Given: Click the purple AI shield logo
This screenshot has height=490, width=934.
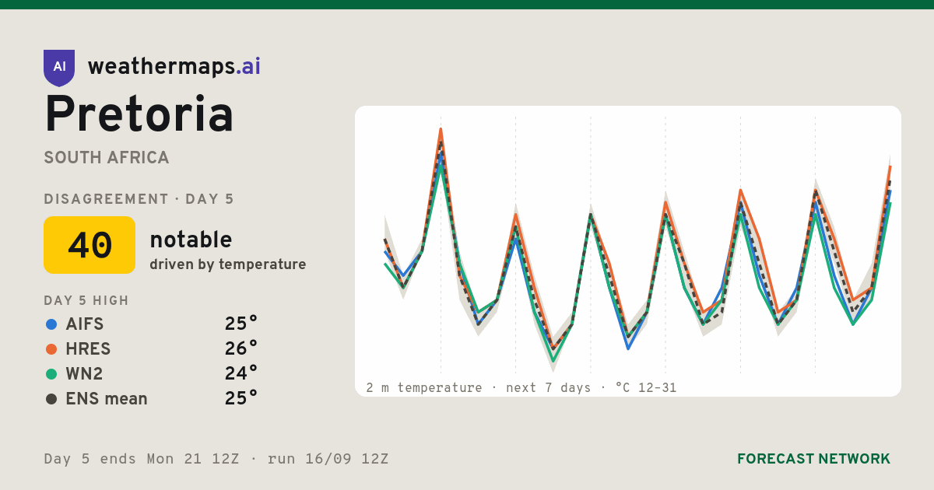Looking at the screenshot, I should pos(59,68).
